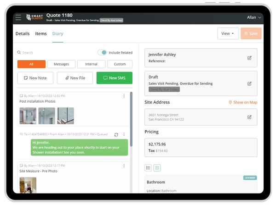Click the Hi Jennifer SMS message bubble

(79, 147)
